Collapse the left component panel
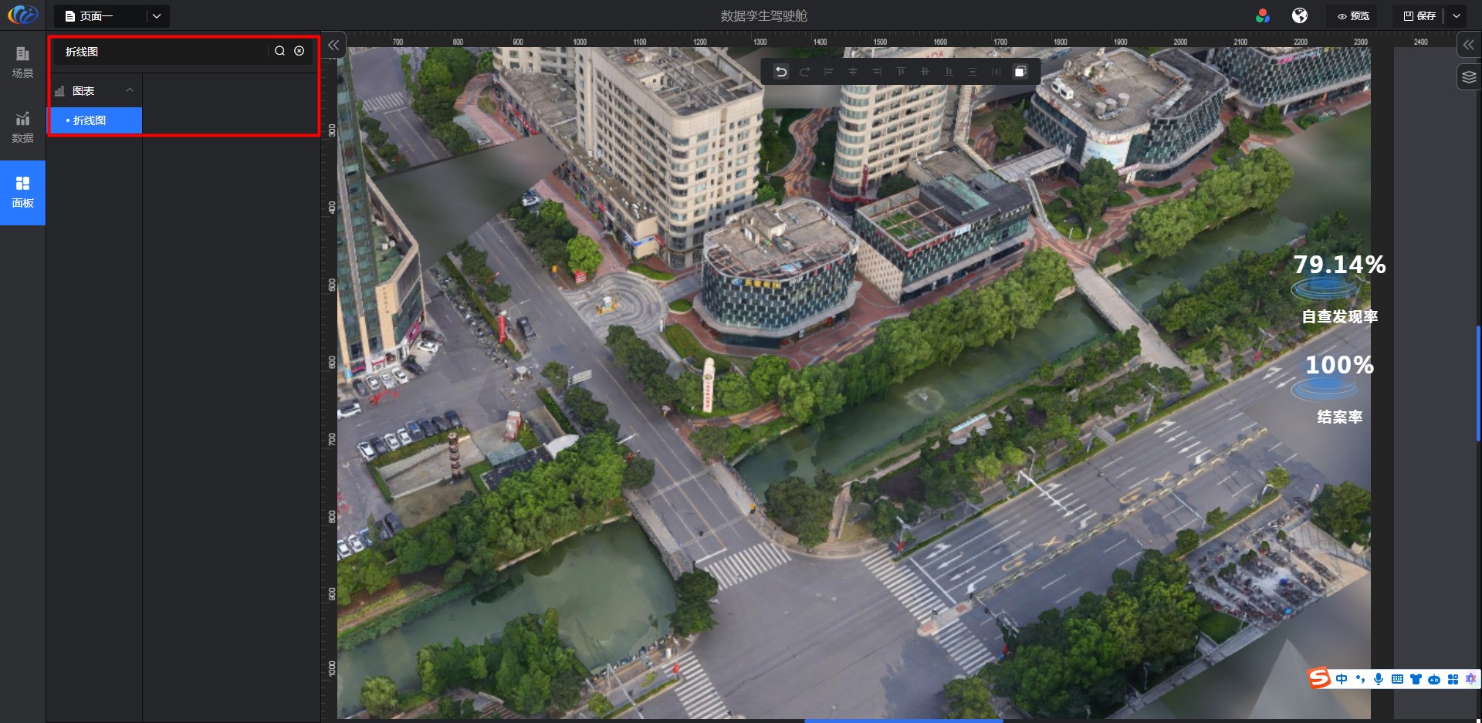This screenshot has height=723, width=1482. click(333, 46)
